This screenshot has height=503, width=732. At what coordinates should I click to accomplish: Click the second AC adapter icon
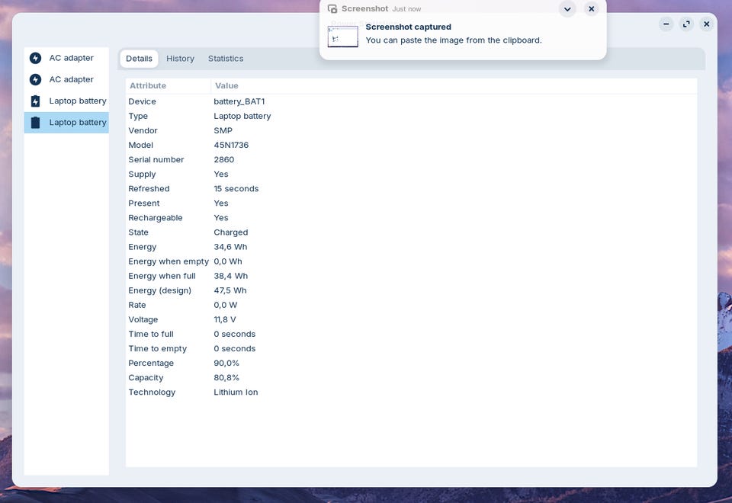coord(36,79)
